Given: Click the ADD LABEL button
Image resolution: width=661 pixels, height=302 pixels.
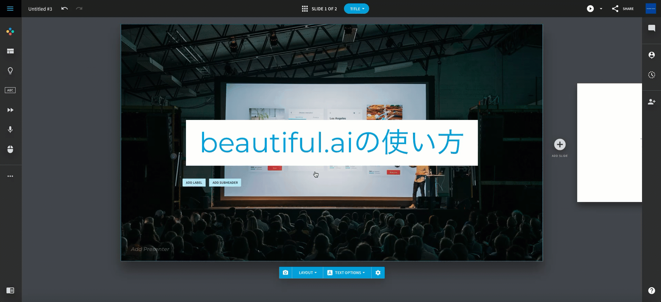Looking at the screenshot, I should tap(194, 183).
